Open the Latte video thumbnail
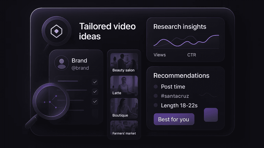Viewport: 264px width, 148px height. point(124,86)
